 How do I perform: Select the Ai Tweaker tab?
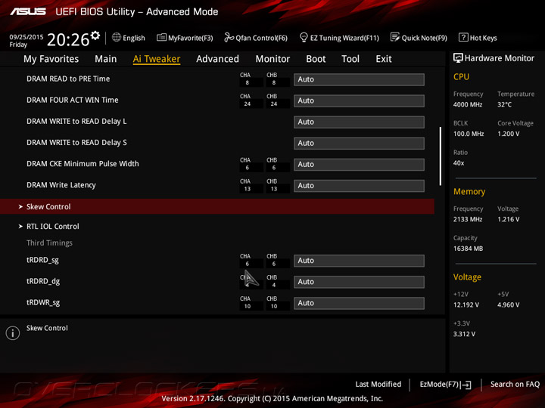coord(157,59)
